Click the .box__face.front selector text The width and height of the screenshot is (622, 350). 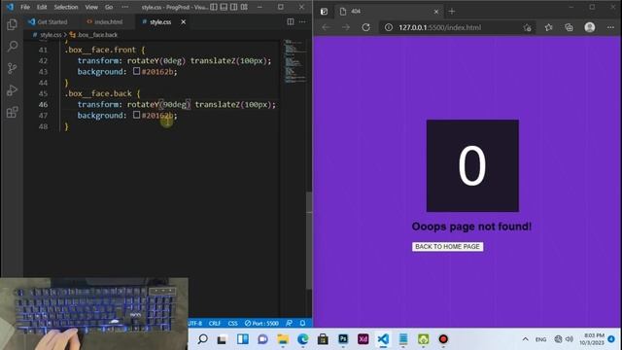click(100, 50)
